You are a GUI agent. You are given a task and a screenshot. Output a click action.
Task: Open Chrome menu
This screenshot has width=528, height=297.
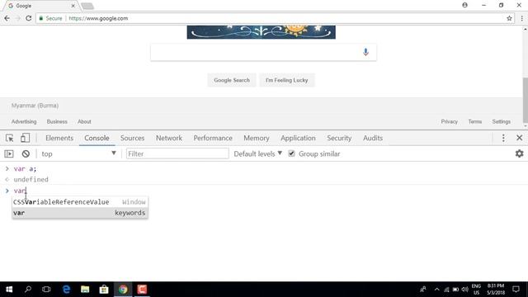click(x=521, y=18)
